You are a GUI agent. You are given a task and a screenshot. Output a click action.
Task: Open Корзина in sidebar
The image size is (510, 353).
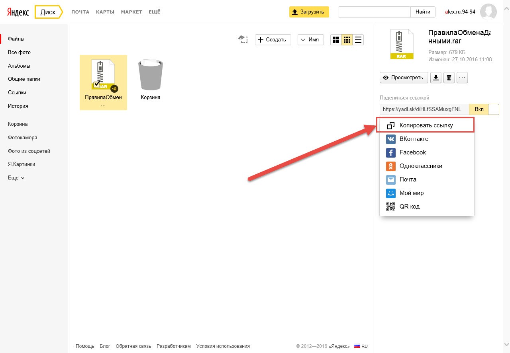click(18, 124)
